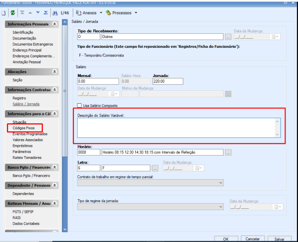Open Salário / Jornada link

[x=26, y=104]
